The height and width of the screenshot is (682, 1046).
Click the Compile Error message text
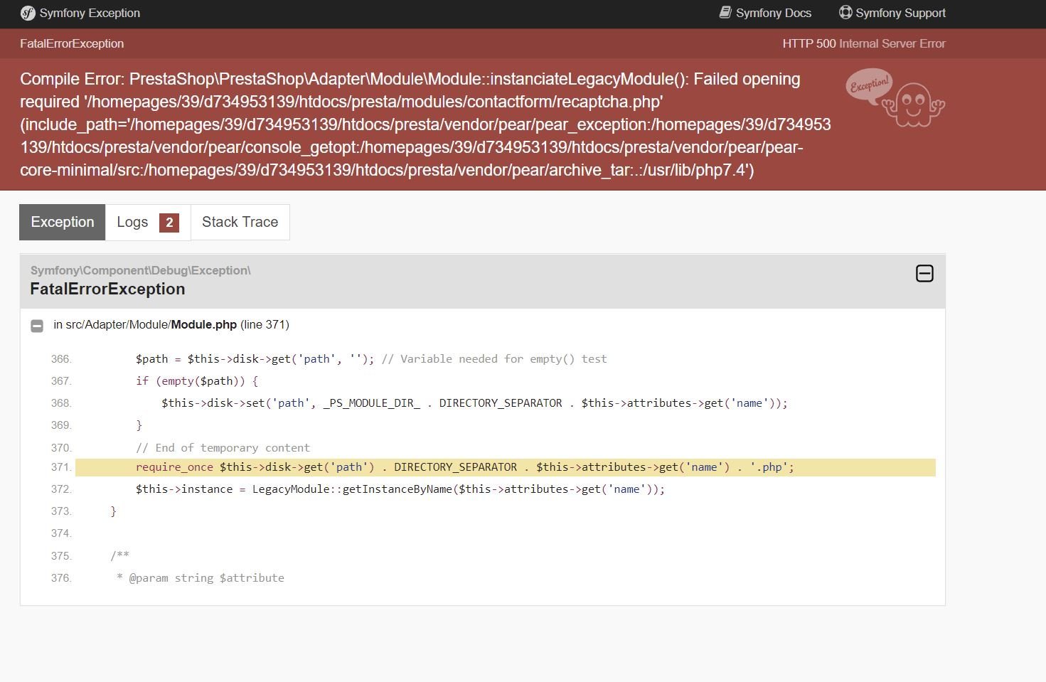(425, 124)
